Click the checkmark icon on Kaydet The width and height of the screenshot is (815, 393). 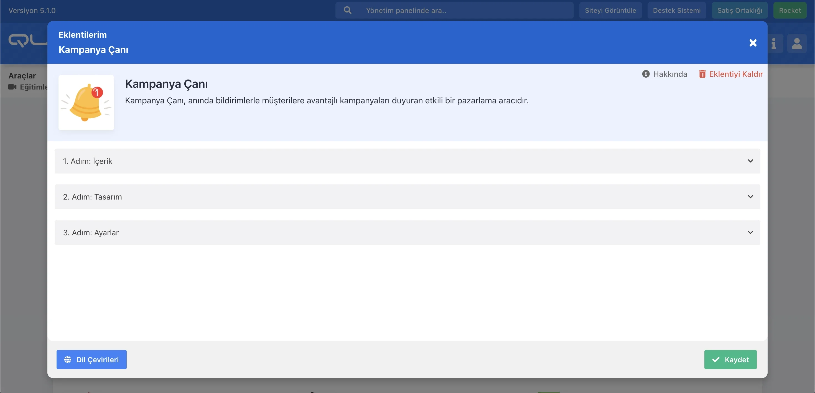(x=716, y=359)
